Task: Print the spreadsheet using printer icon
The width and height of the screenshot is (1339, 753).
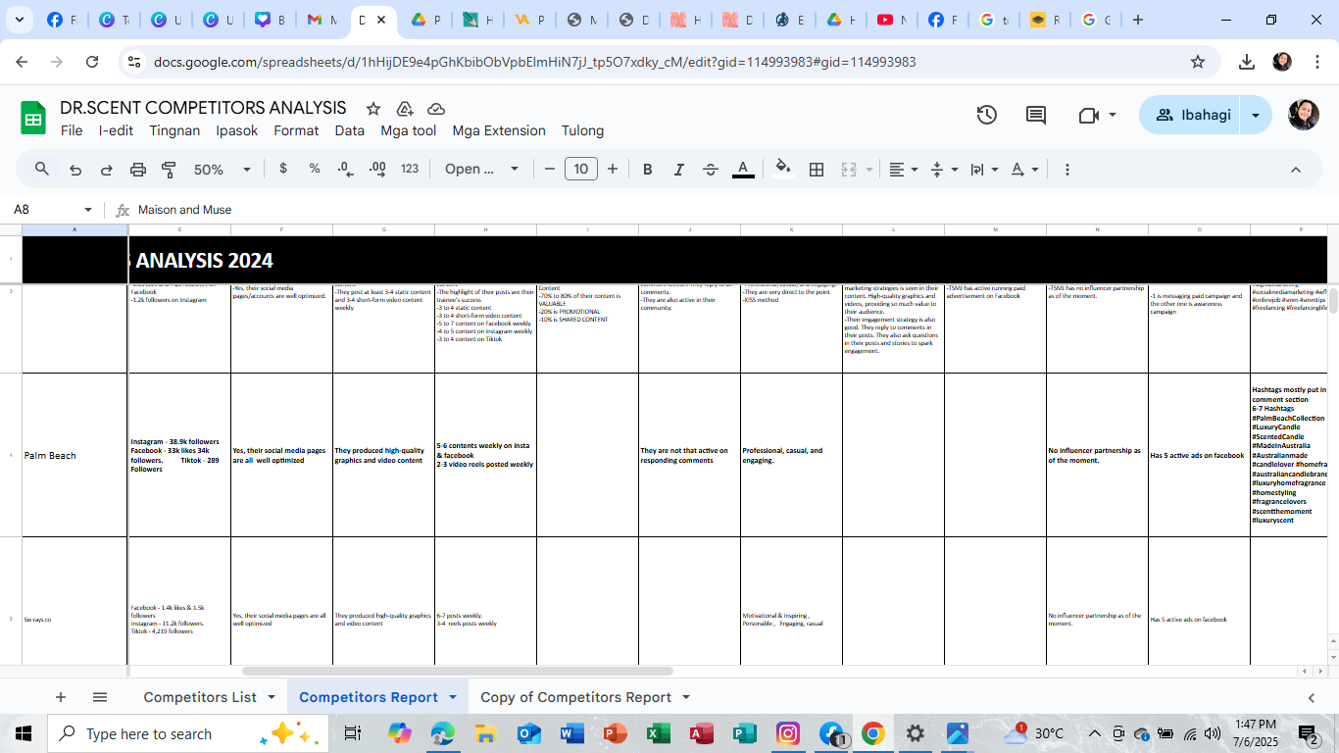Action: [138, 169]
